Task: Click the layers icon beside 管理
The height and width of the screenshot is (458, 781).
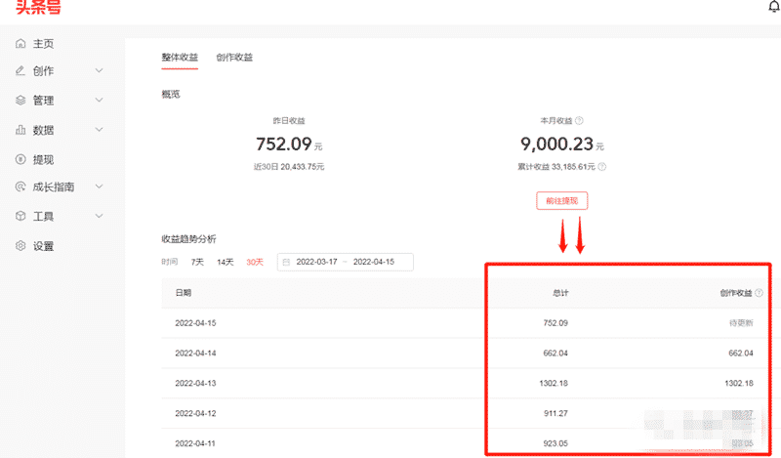Action: click(x=21, y=101)
